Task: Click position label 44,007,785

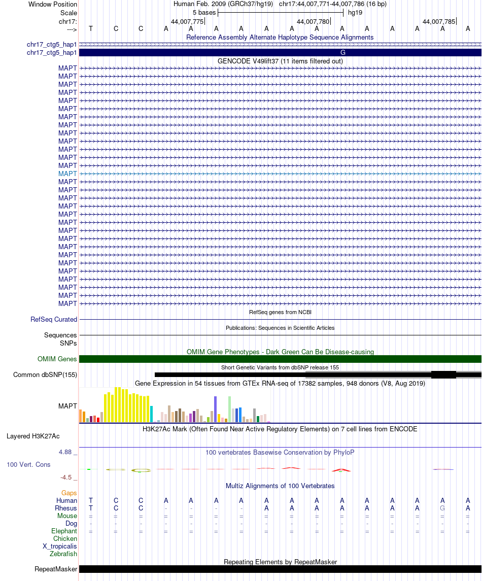Action: coord(439,22)
